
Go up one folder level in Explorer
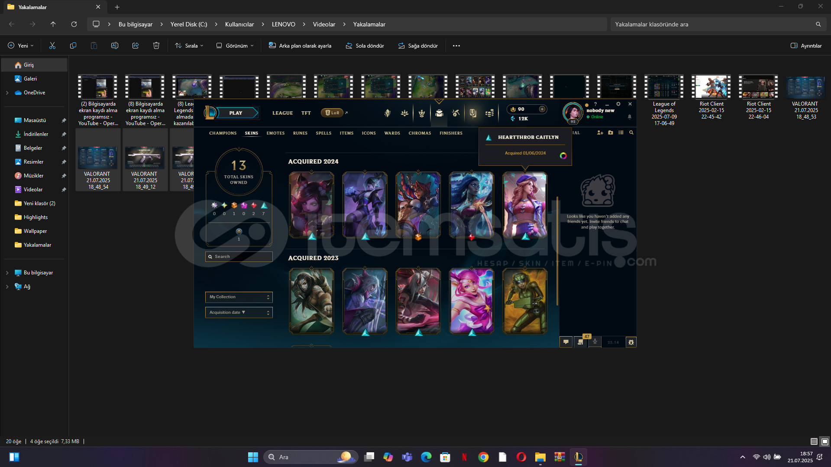(53, 24)
